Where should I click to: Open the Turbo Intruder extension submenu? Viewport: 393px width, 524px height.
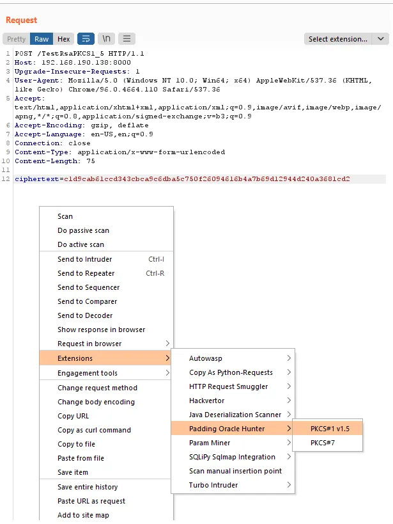pyautogui.click(x=213, y=485)
